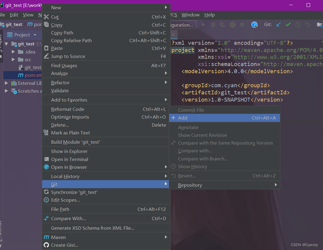Click the Edit Scopes circle icon
323x250 pixels.
pyautogui.click(x=46, y=200)
